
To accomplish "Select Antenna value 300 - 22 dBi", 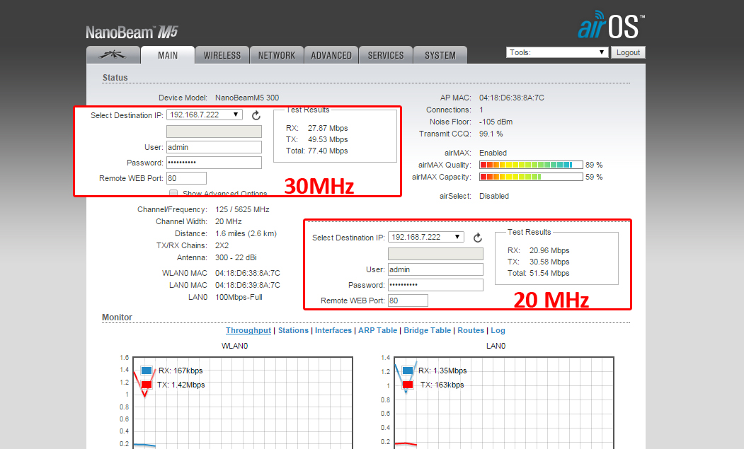I will coord(236,257).
